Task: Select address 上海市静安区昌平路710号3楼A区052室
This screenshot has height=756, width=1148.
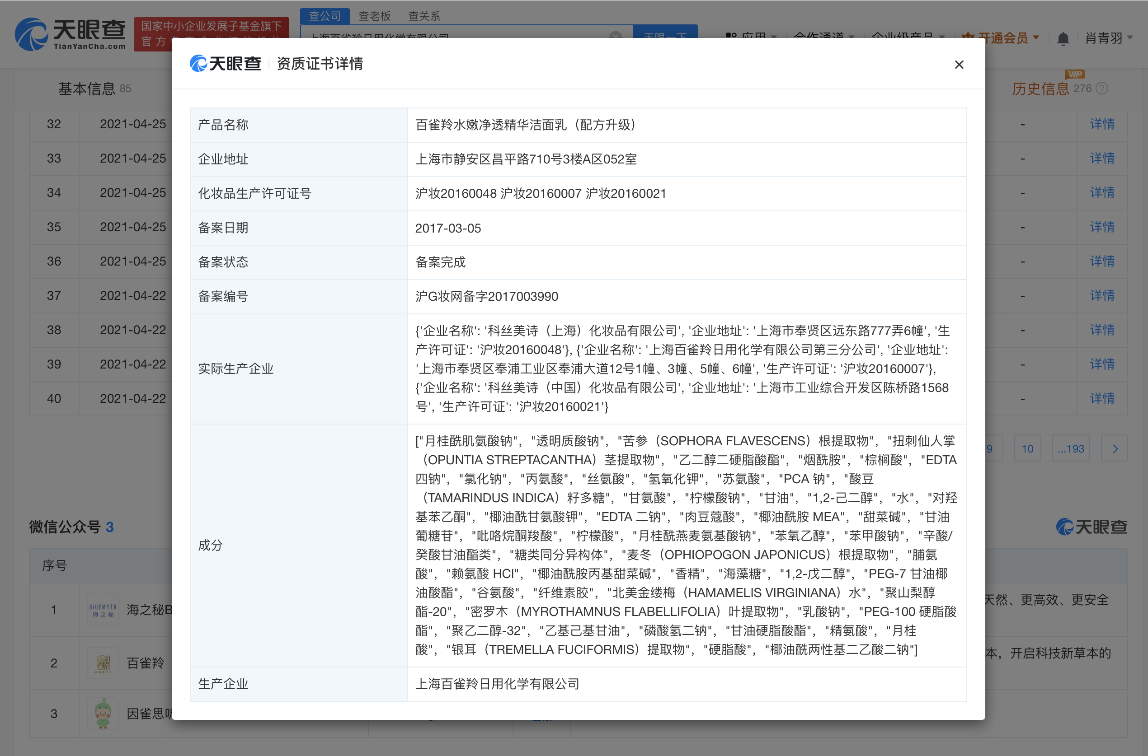Action: tap(526, 159)
